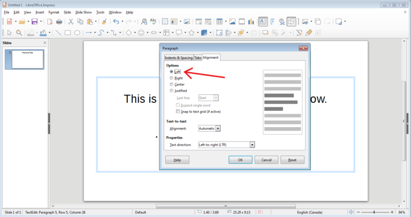Enable Snap to text grid checkbox
Screen dimensions: 411x217
click(178, 111)
